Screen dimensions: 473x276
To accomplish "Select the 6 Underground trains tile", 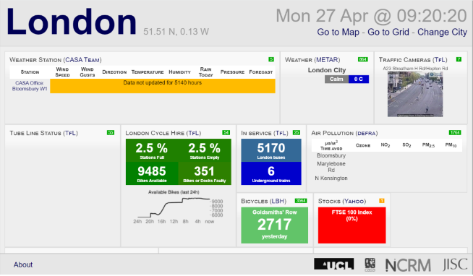I will pyautogui.click(x=271, y=173).
